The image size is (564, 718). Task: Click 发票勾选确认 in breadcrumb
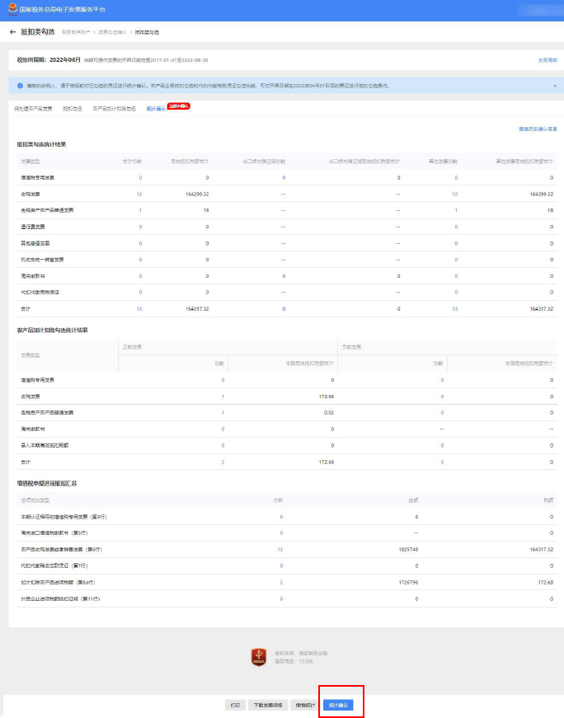(112, 32)
